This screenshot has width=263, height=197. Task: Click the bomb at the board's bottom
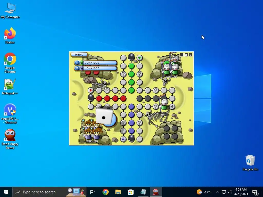[131, 138]
